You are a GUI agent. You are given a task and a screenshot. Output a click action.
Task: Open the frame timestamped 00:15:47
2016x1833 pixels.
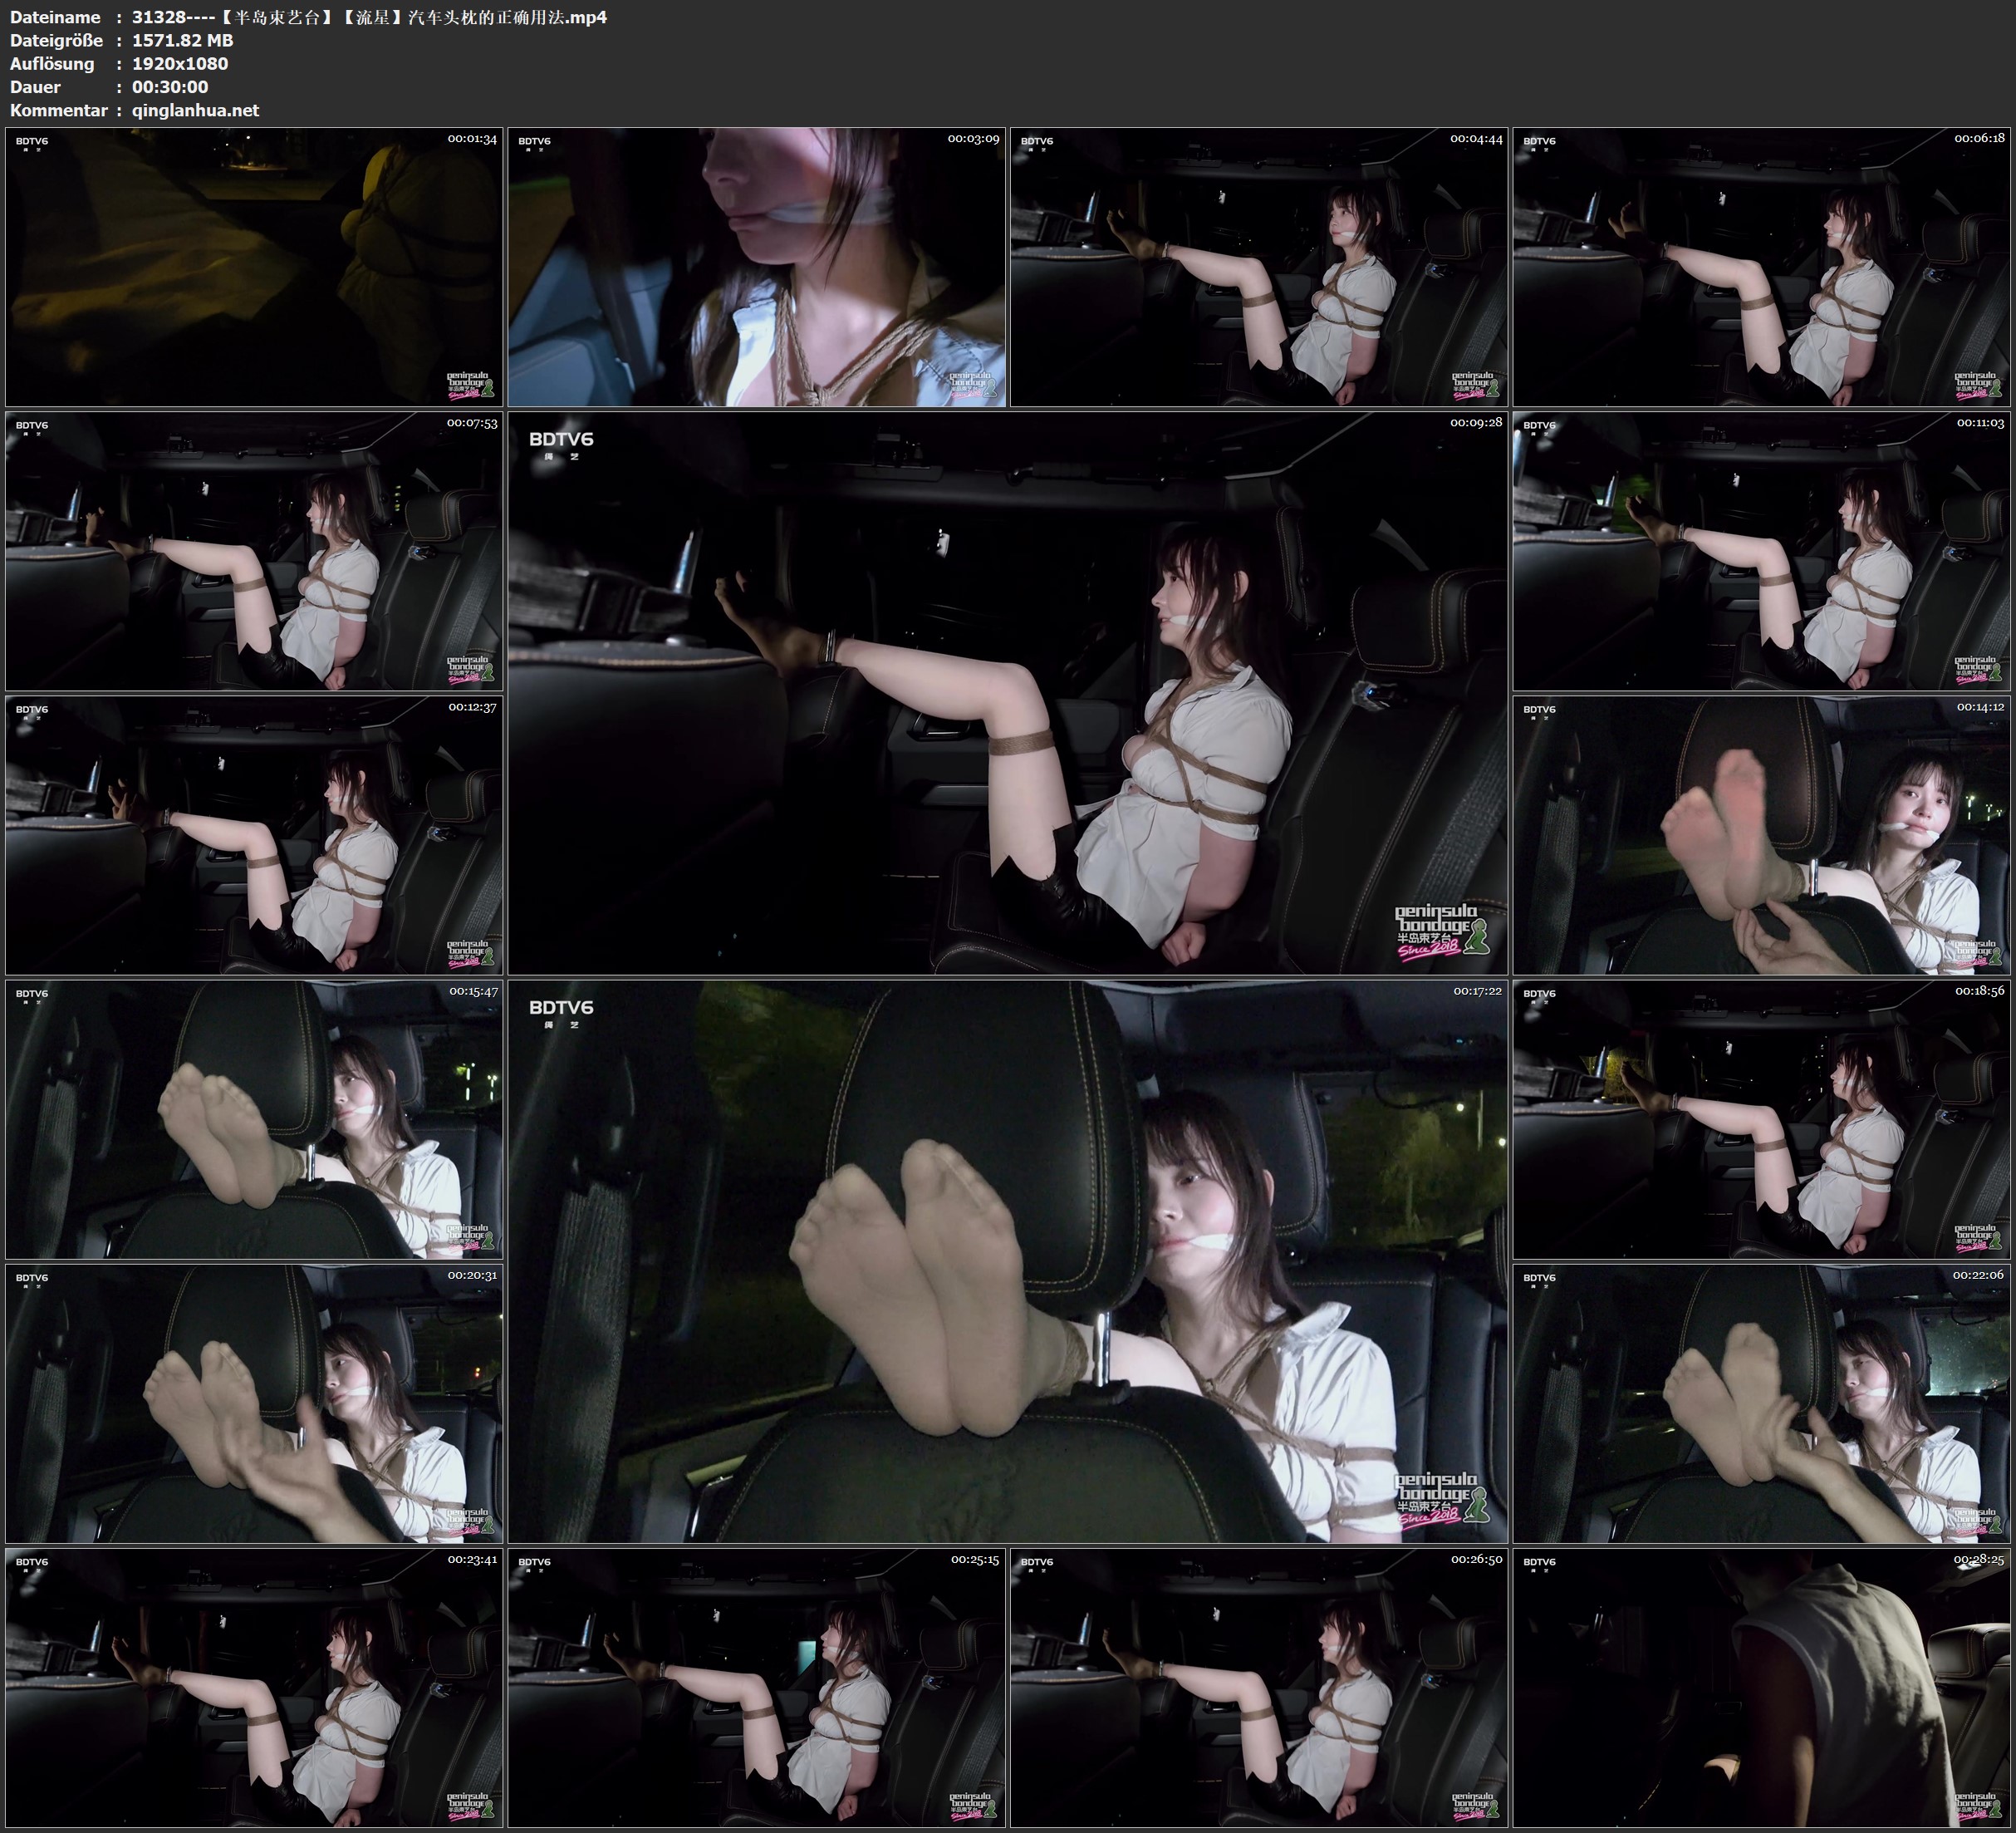click(254, 1119)
